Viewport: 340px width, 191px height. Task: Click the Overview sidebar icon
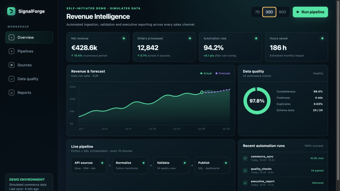(12, 38)
